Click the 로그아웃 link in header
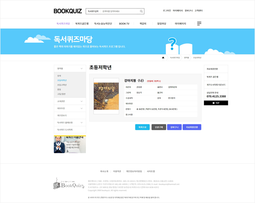The width and height of the screenshot is (255, 203). tap(167, 11)
